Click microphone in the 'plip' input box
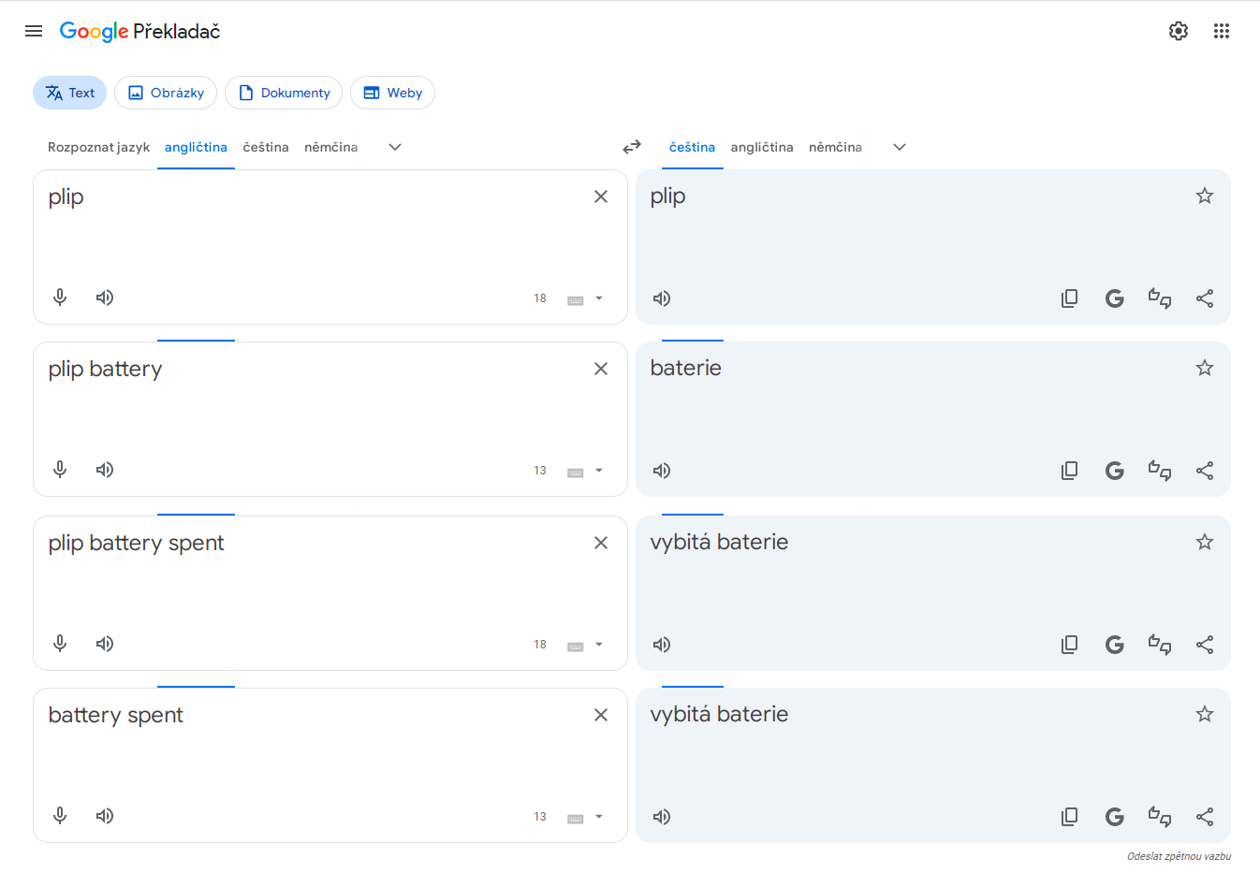This screenshot has width=1260, height=887. pos(60,298)
